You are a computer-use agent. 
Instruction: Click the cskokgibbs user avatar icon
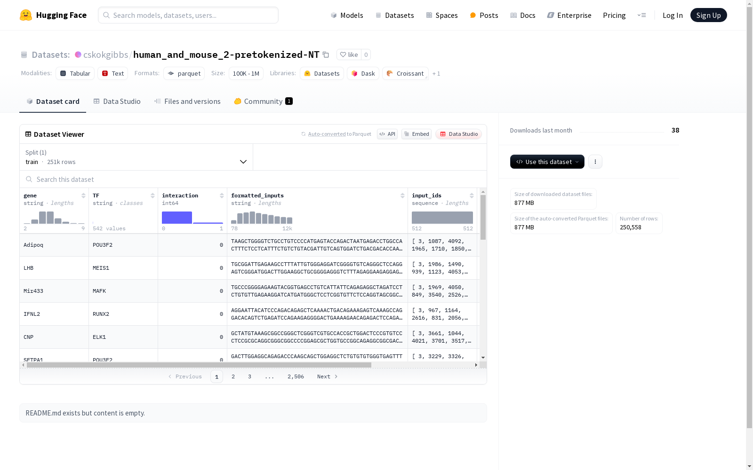tap(78, 55)
